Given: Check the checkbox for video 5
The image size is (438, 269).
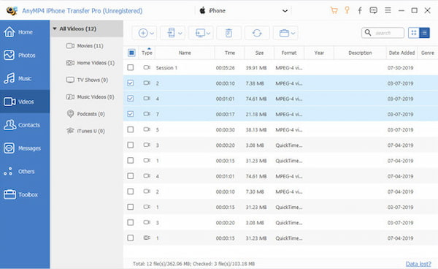Looking at the screenshot, I should pos(131,129).
